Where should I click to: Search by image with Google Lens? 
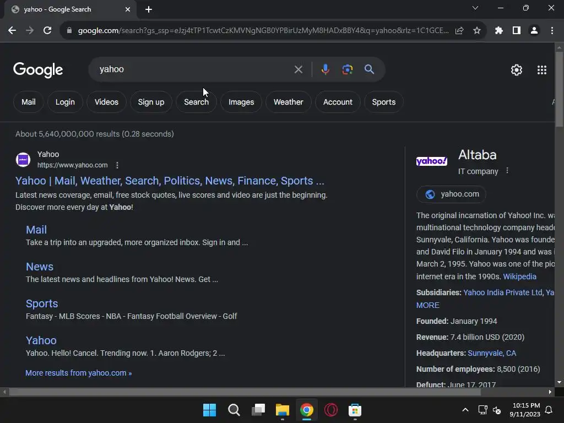point(347,69)
